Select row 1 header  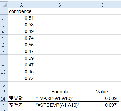coord(4,11)
